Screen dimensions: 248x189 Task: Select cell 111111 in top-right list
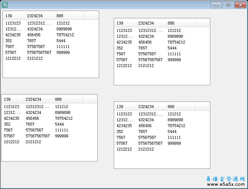174,54
